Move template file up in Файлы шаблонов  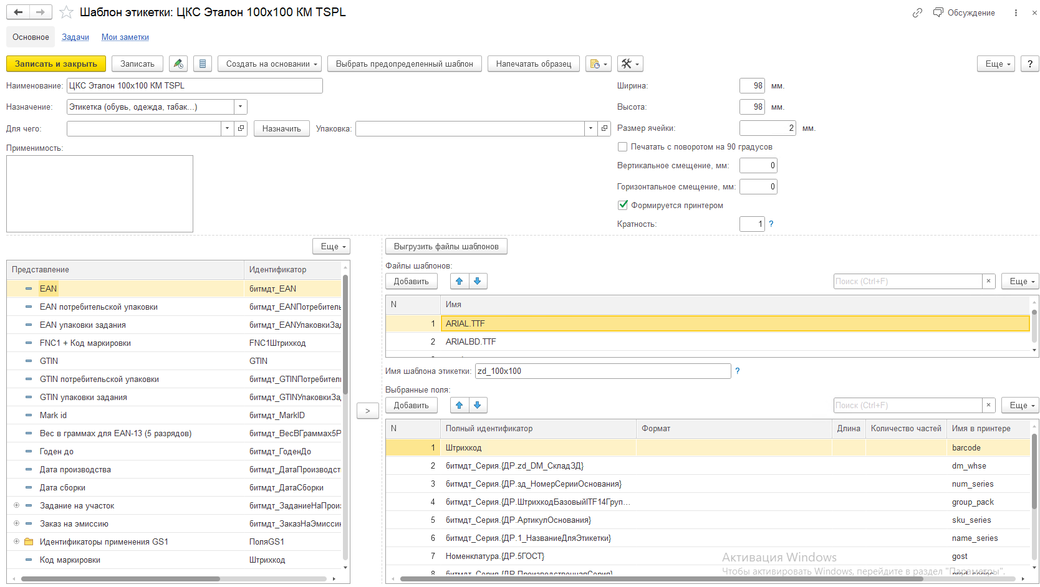click(460, 281)
